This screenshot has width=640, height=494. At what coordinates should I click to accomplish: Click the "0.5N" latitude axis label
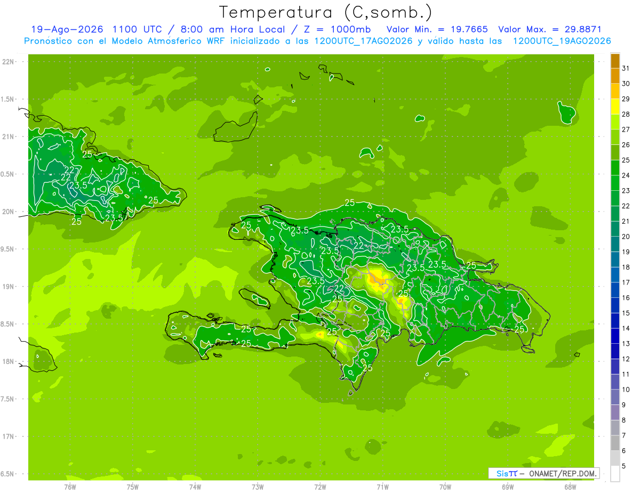coord(7,174)
